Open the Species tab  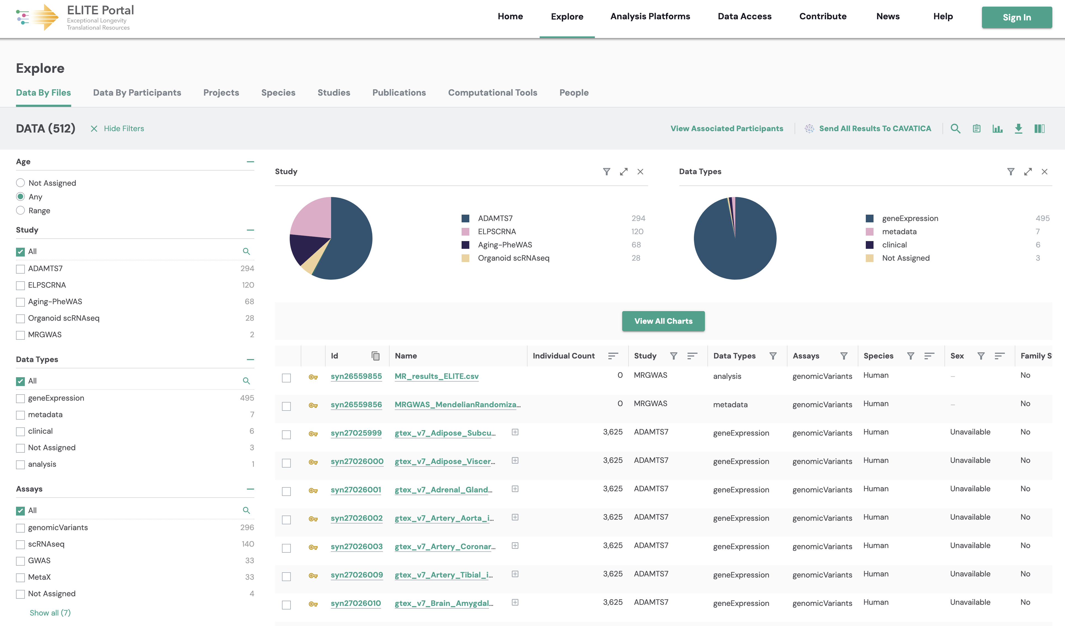click(278, 93)
